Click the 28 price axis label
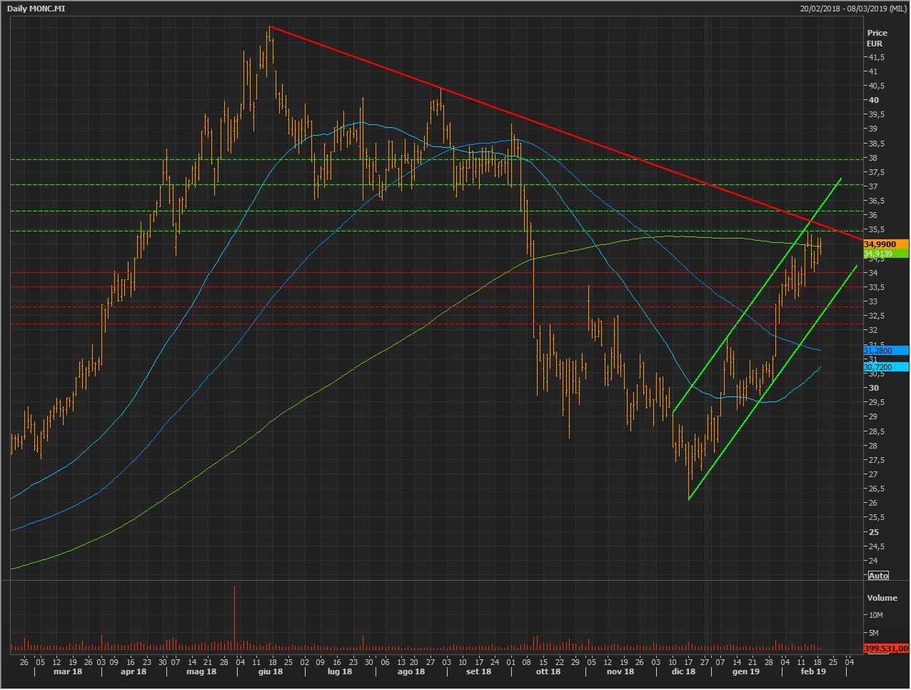The width and height of the screenshot is (911, 690). click(872, 446)
